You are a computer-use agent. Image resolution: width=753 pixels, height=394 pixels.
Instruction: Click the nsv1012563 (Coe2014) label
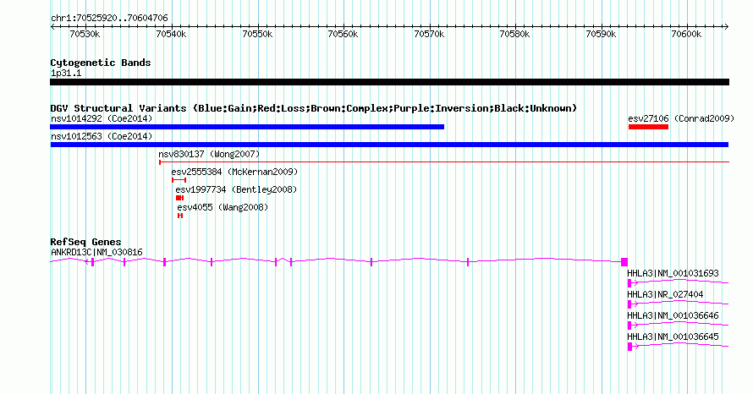click(x=102, y=136)
